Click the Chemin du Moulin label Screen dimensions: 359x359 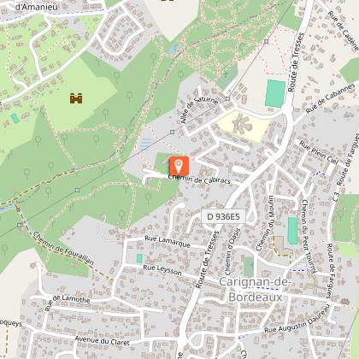point(265,223)
